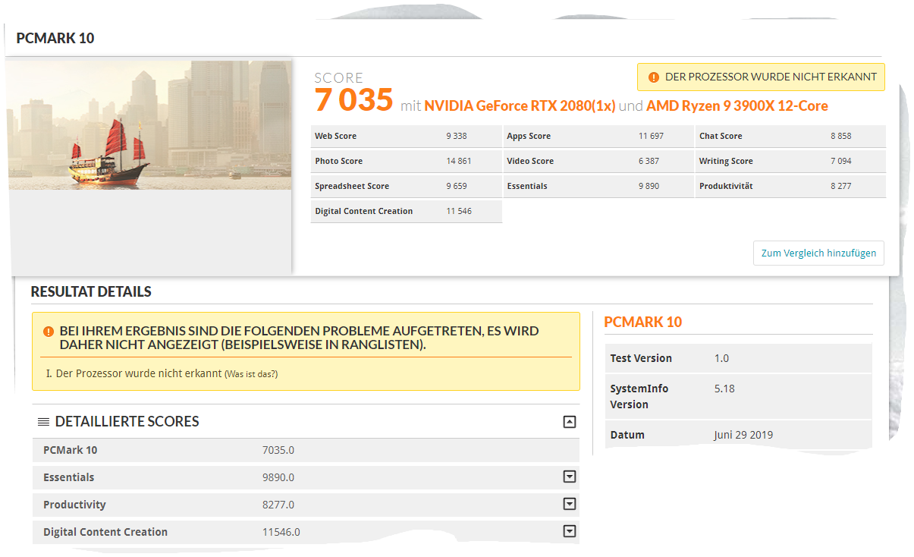Click the Writing Score label
Screen dimensions: 914x557
pyautogui.click(x=726, y=162)
